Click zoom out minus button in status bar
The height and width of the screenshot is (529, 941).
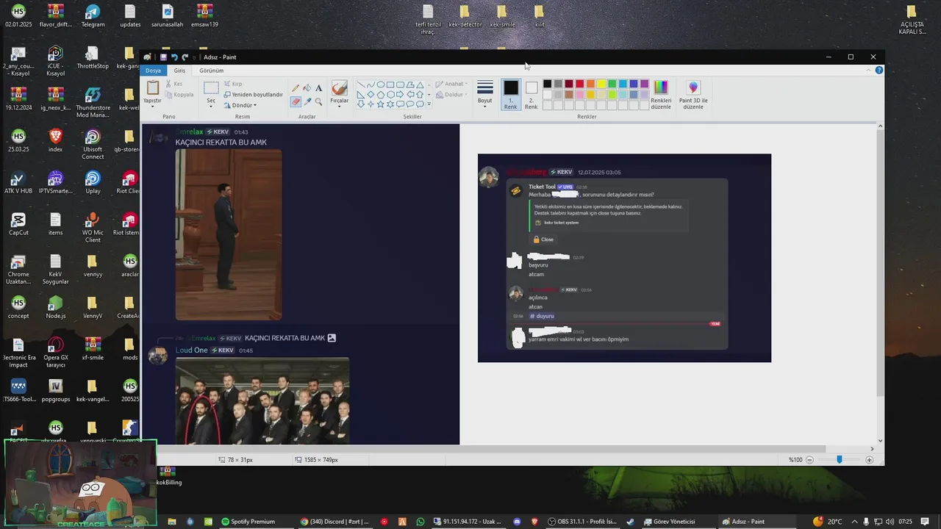809,460
